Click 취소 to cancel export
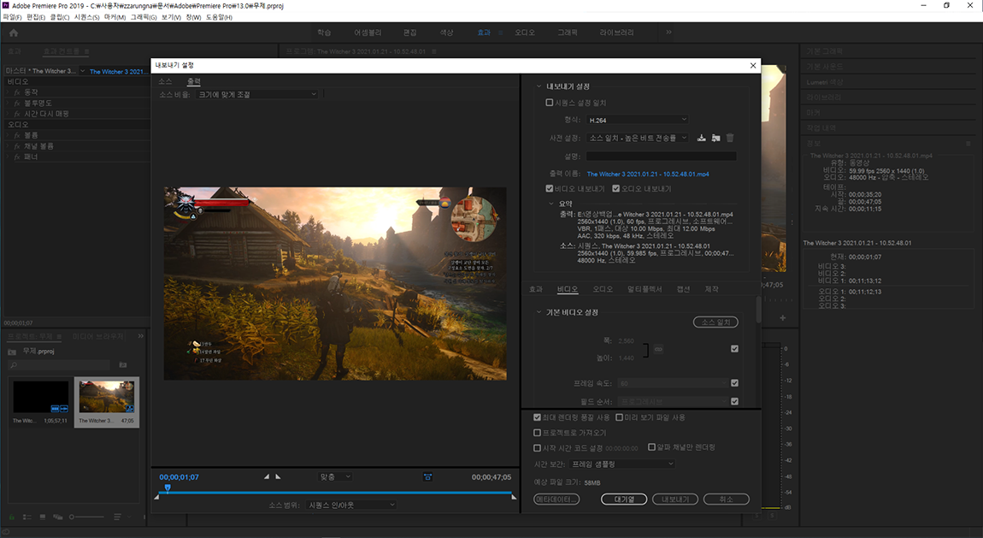The height and width of the screenshot is (538, 983). click(x=726, y=500)
